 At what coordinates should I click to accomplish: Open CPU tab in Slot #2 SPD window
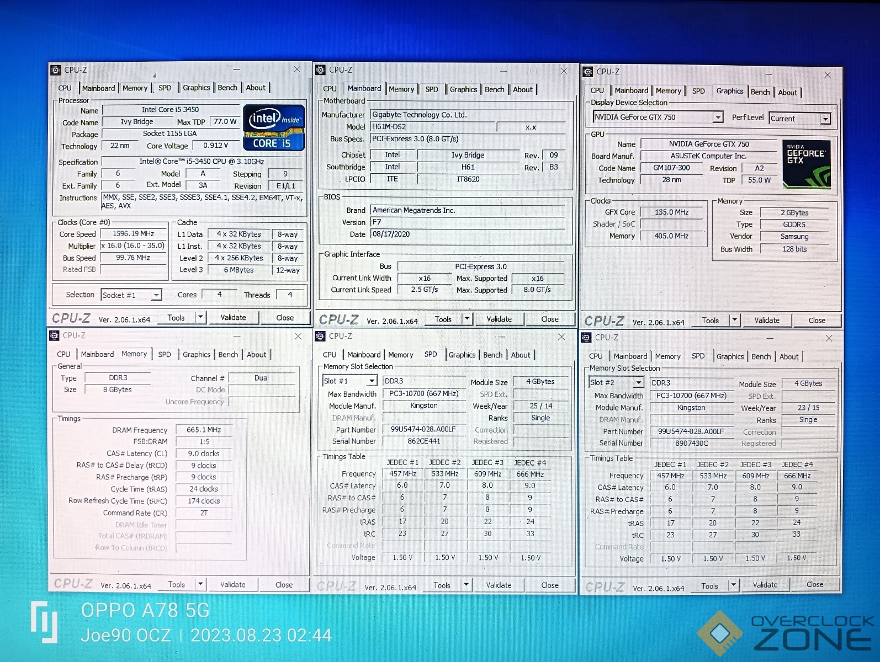pos(596,357)
